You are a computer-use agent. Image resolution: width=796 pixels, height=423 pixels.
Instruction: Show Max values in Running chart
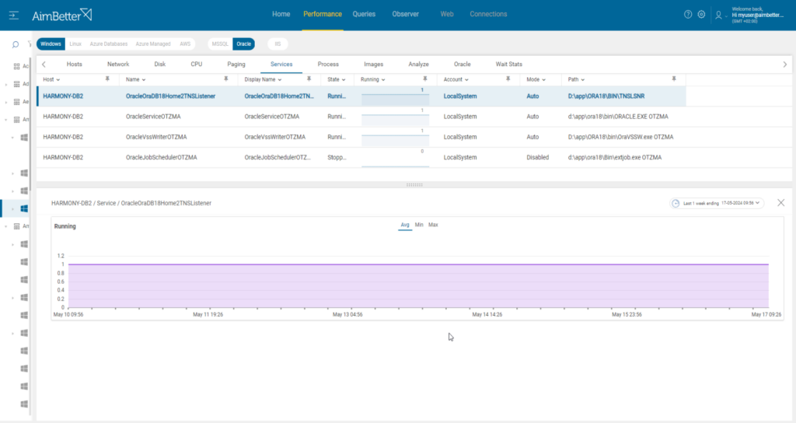(x=433, y=225)
